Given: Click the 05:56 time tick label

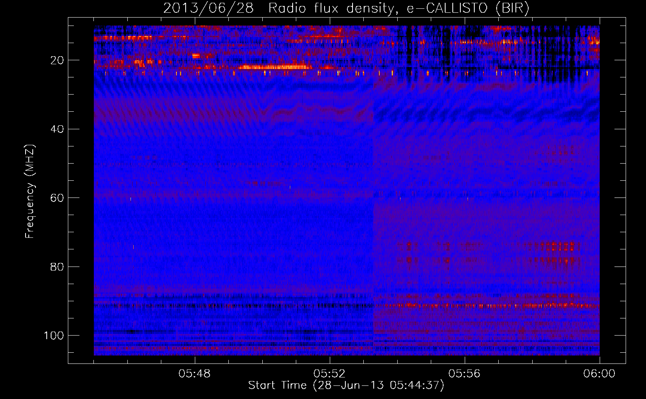Looking at the screenshot, I should (x=464, y=374).
